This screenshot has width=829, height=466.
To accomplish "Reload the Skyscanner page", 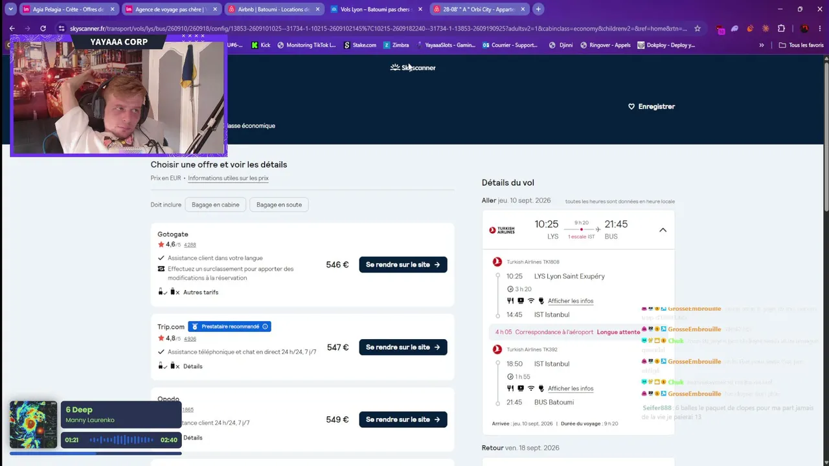I will point(43,28).
